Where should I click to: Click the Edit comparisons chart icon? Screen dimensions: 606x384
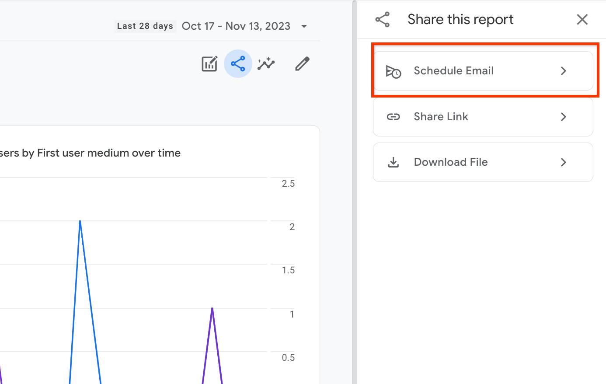(x=209, y=64)
